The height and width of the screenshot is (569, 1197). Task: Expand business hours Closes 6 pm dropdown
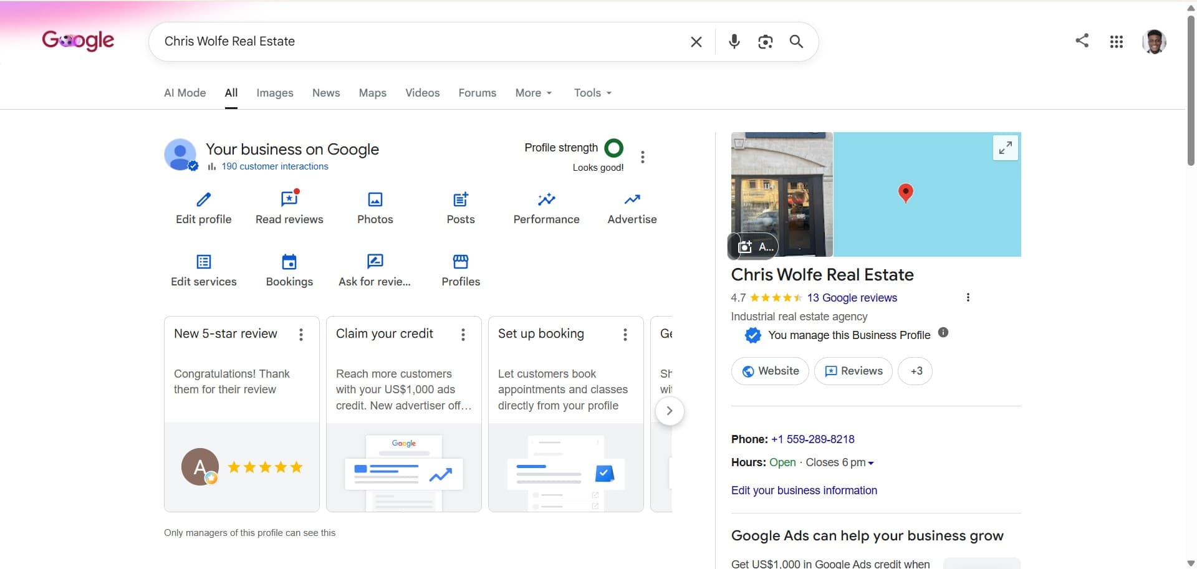pyautogui.click(x=840, y=462)
